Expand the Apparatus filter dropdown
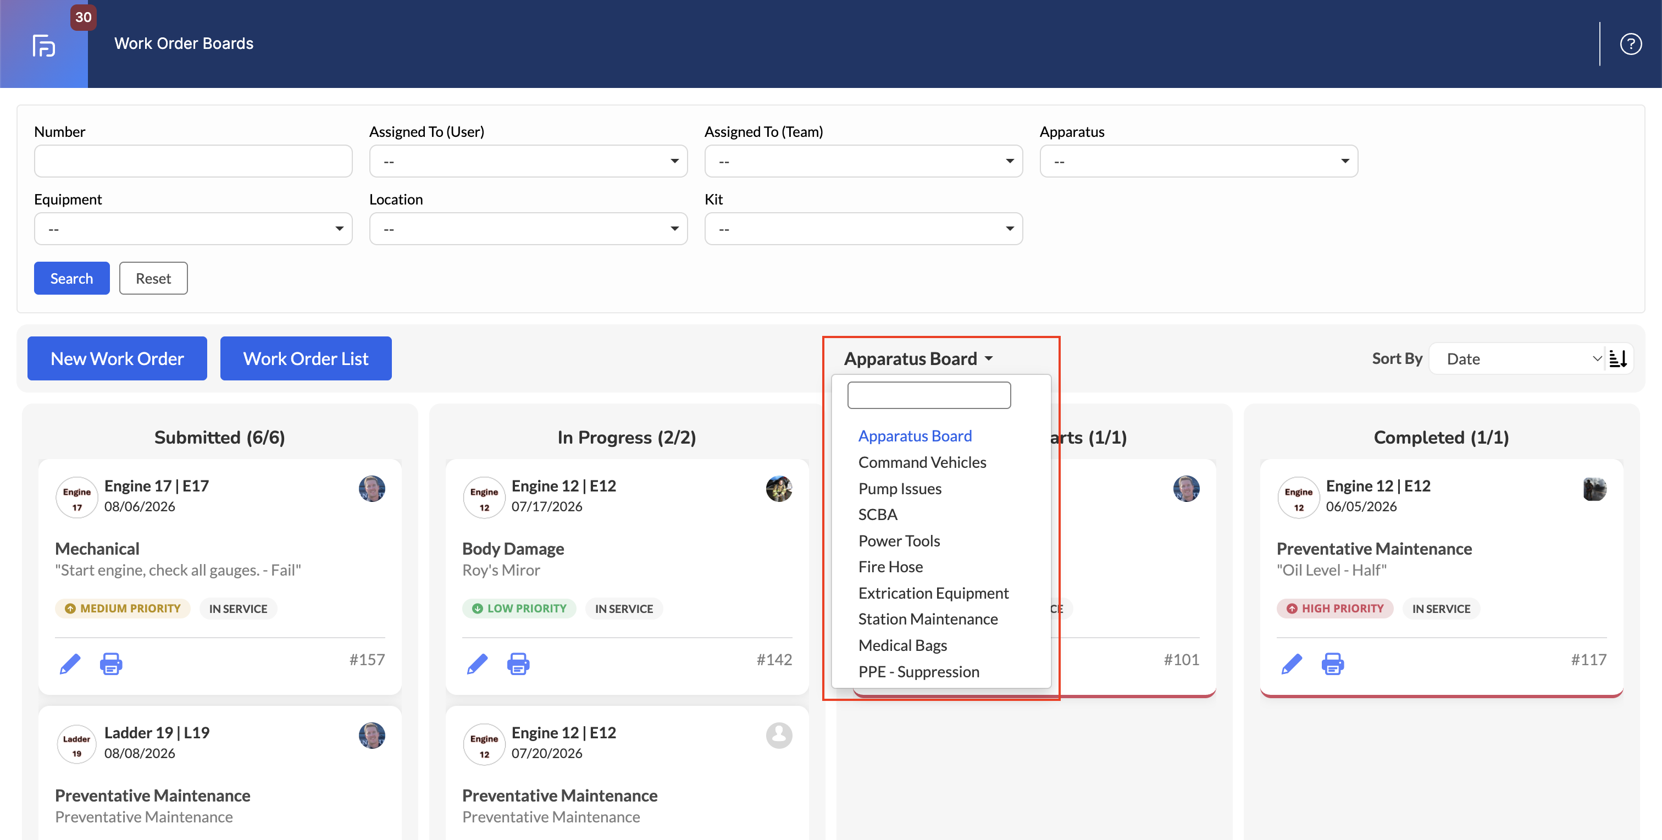This screenshot has height=840, width=1662. [x=1199, y=161]
